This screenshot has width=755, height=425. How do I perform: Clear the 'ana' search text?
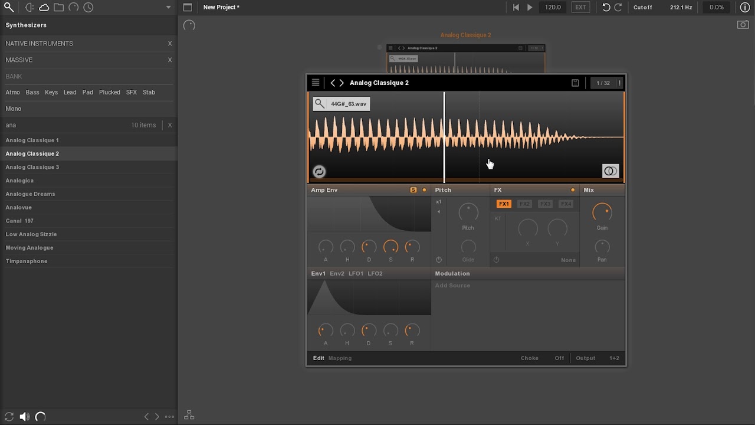[x=170, y=125]
